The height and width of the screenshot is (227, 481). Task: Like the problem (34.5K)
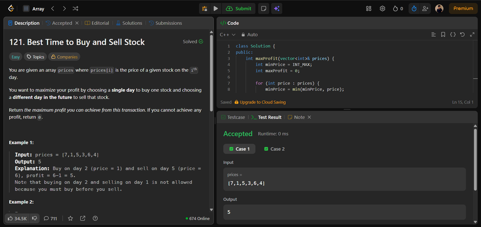18,219
